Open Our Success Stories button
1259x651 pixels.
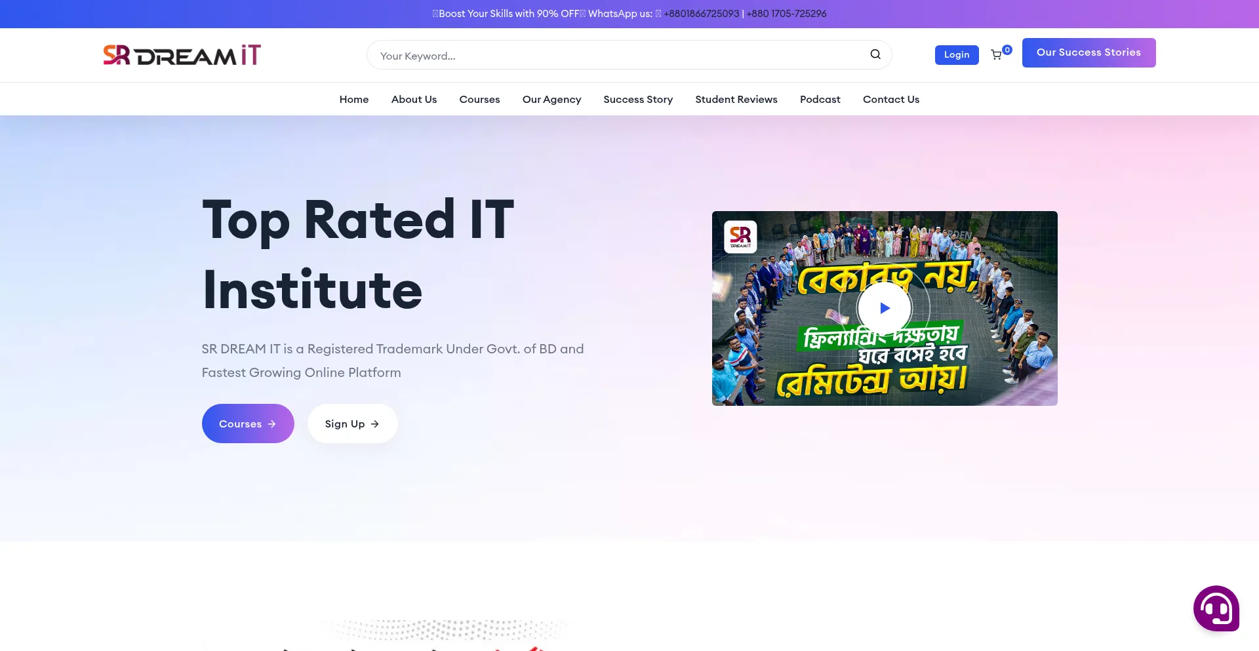tap(1089, 52)
